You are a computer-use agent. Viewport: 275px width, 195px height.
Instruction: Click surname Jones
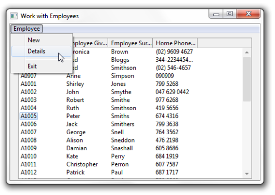[x=119, y=84]
